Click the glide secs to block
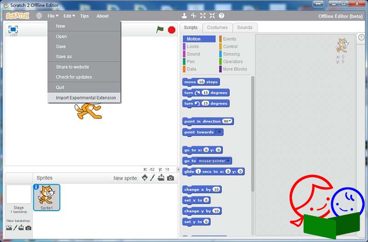The width and height of the screenshot is (368, 242). pyautogui.click(x=213, y=171)
